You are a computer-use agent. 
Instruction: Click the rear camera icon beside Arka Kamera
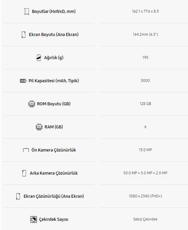[x=24, y=173]
